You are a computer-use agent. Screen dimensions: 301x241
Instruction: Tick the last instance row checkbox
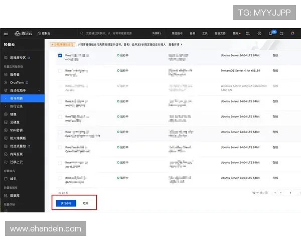[x=60, y=179]
